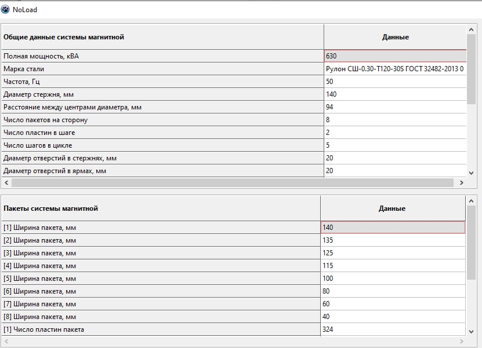This screenshot has height=348, width=482.
Task: Click left arrow of upper horizontal scrollbar
Action: (6, 182)
